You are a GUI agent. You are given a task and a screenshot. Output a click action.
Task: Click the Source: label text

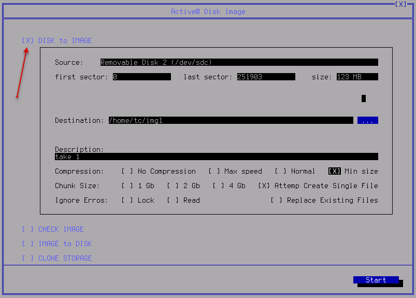pyautogui.click(x=69, y=62)
